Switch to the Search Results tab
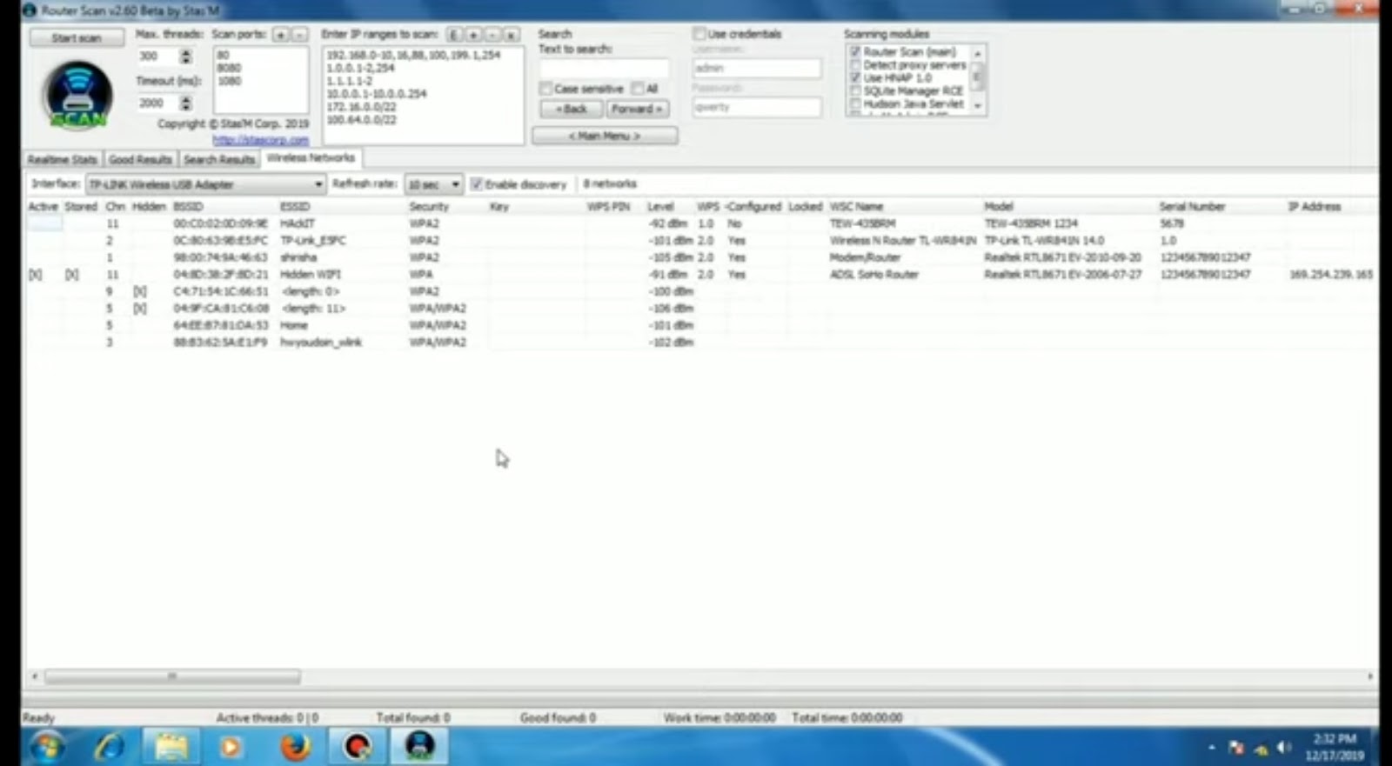The width and height of the screenshot is (1392, 766). (219, 160)
